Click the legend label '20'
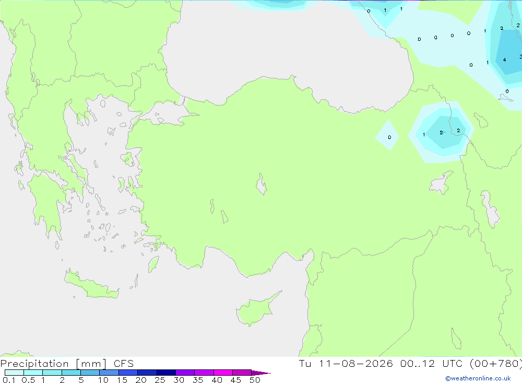The height and width of the screenshot is (383, 522). click(141, 380)
